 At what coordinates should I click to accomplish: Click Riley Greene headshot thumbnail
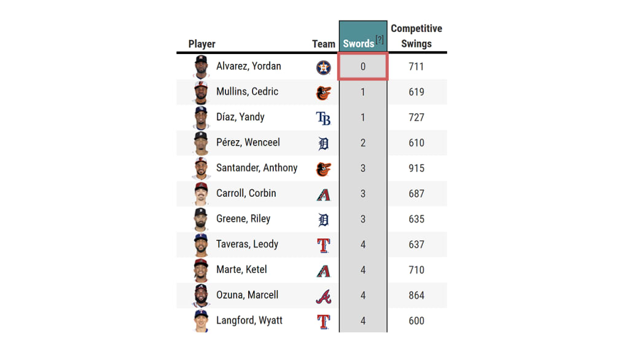tap(201, 219)
